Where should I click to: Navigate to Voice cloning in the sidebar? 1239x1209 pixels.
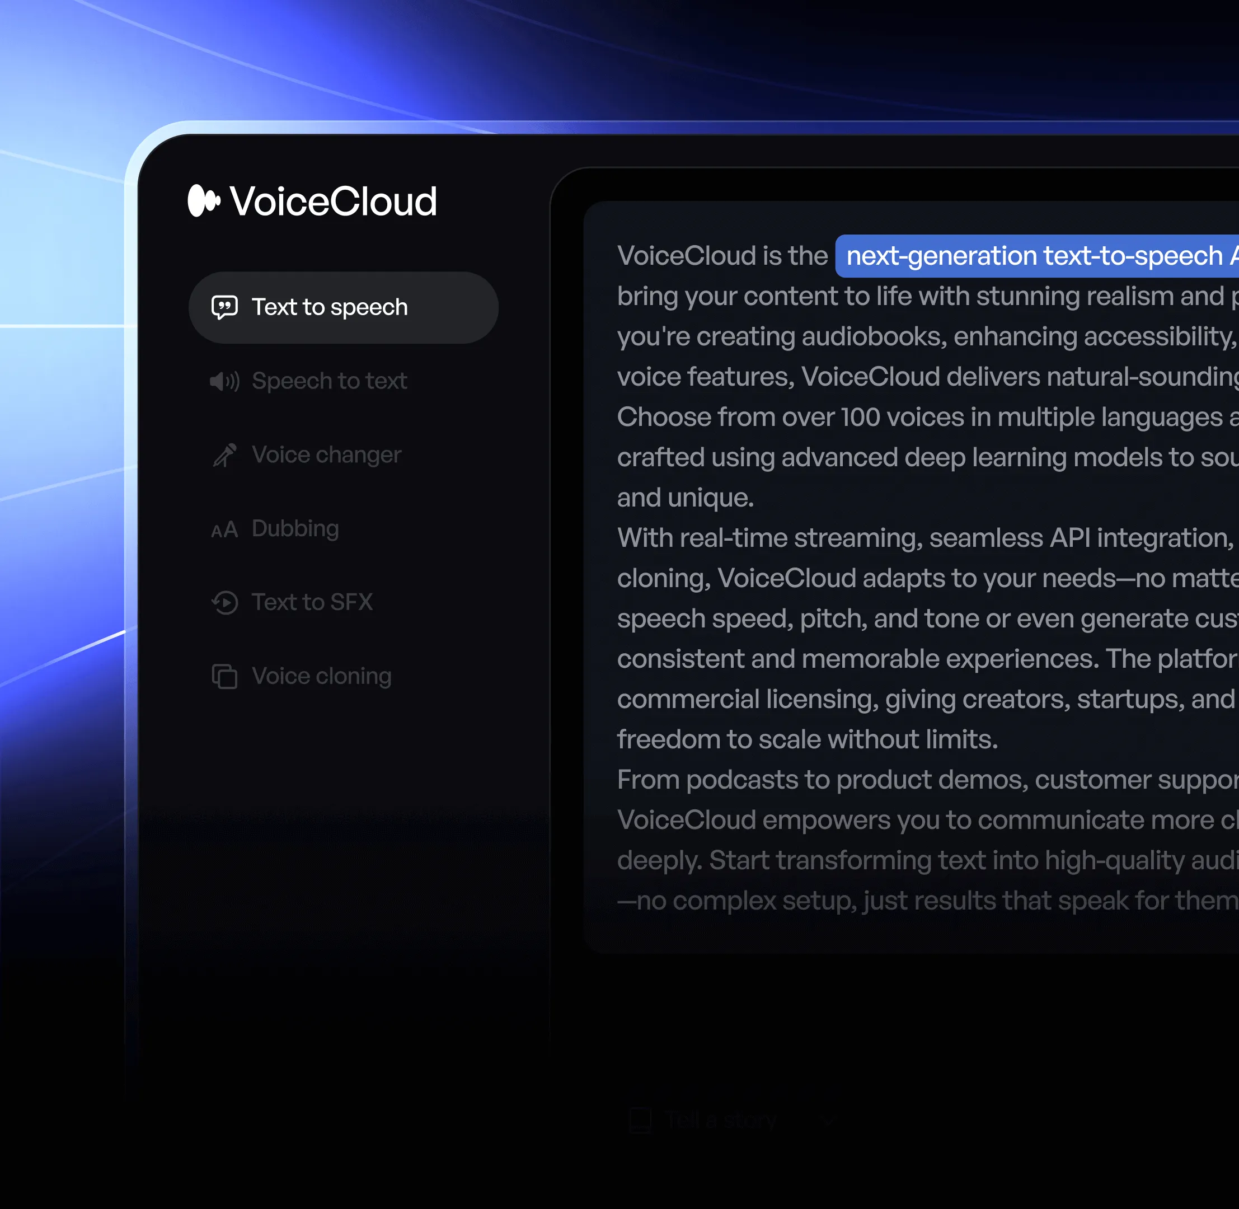point(321,676)
